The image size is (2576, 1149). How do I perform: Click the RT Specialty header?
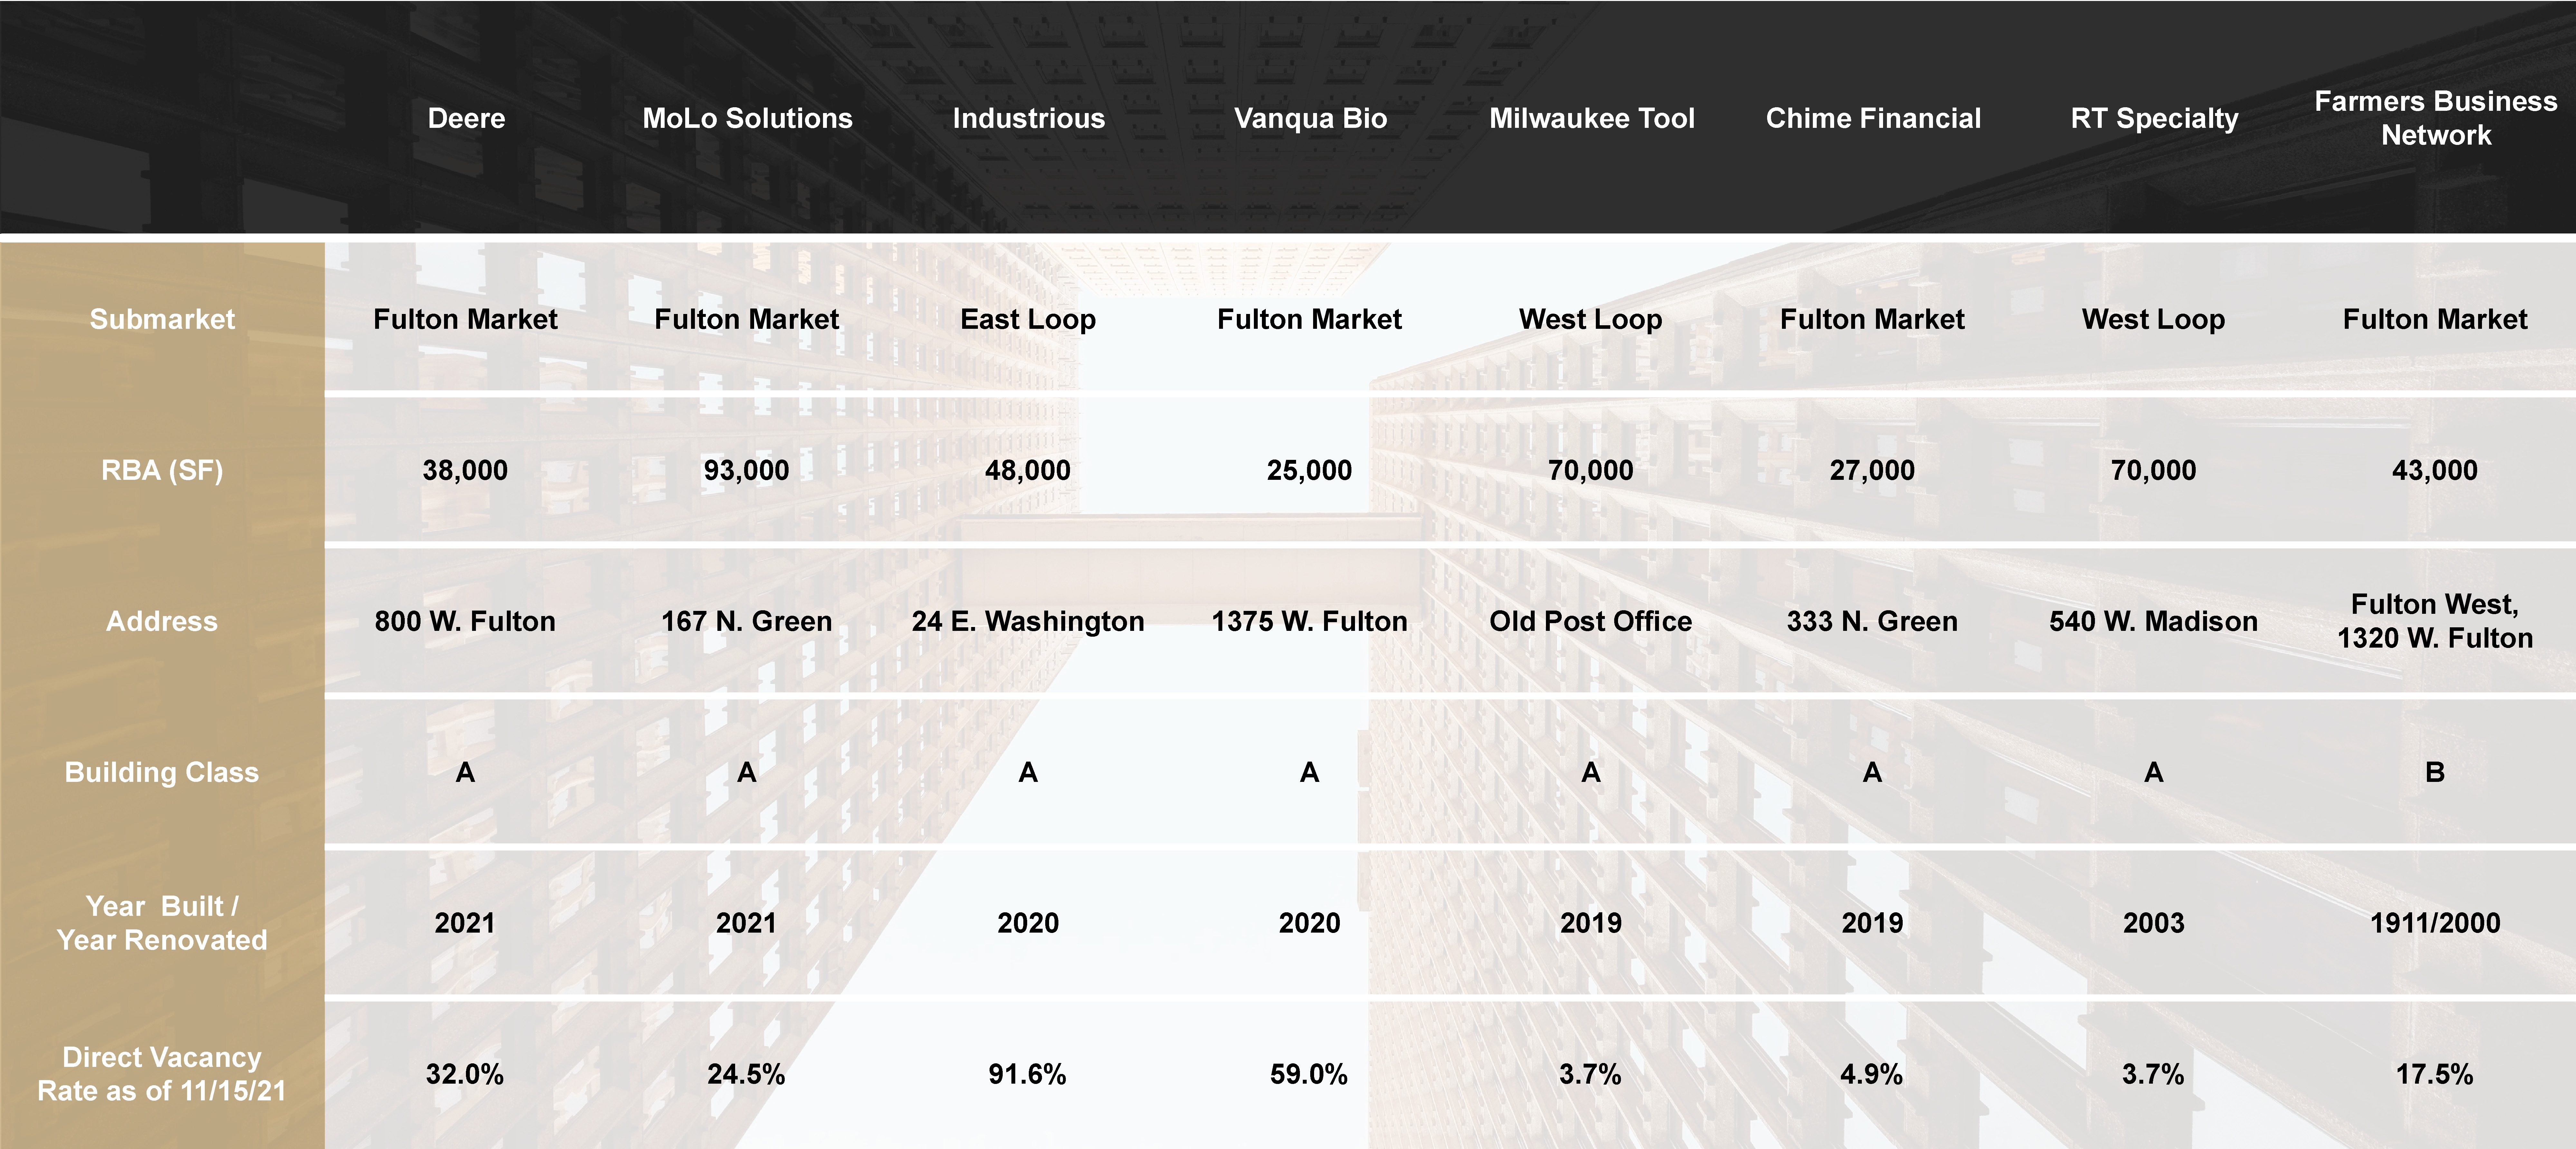[2154, 118]
